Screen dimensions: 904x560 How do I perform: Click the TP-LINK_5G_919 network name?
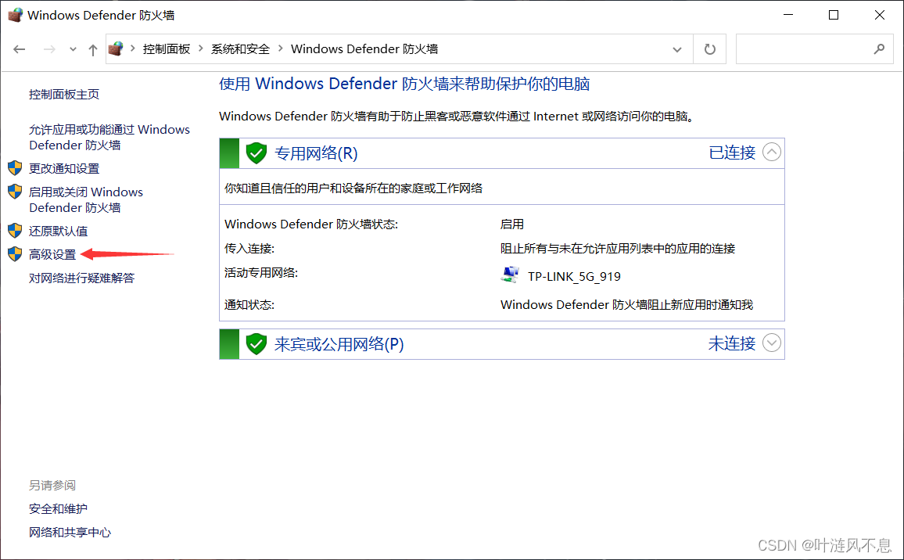pyautogui.click(x=574, y=277)
